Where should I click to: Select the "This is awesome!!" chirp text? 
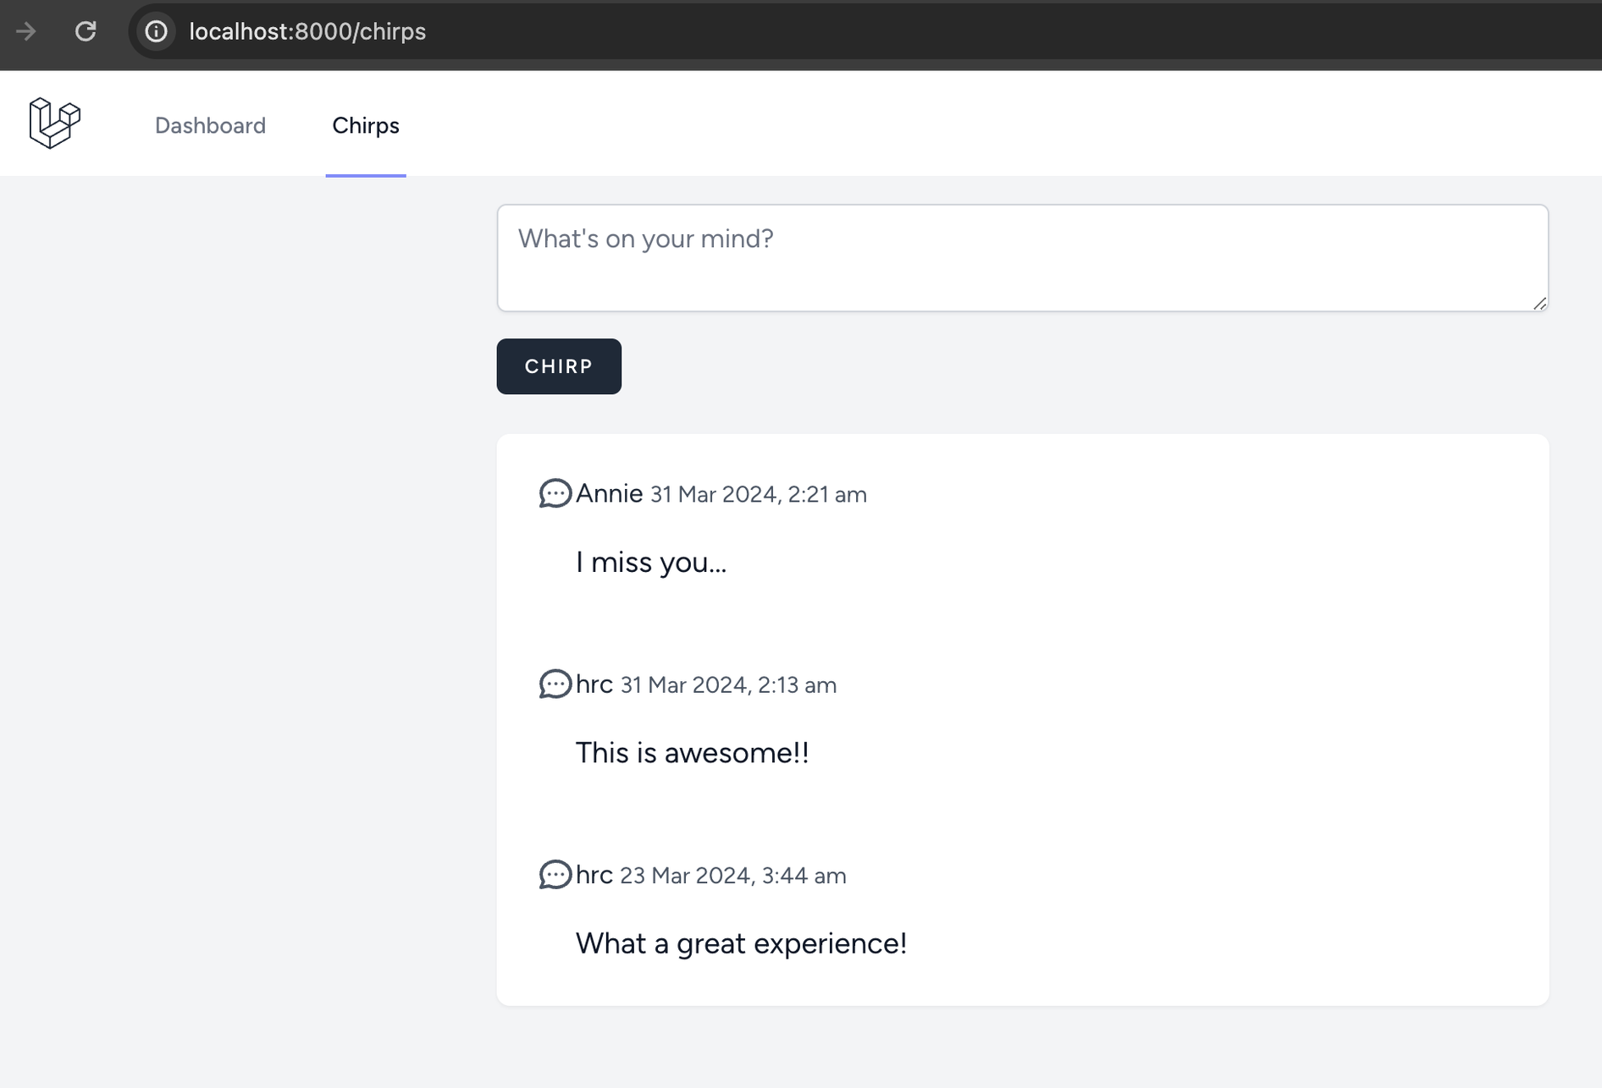[x=693, y=752]
